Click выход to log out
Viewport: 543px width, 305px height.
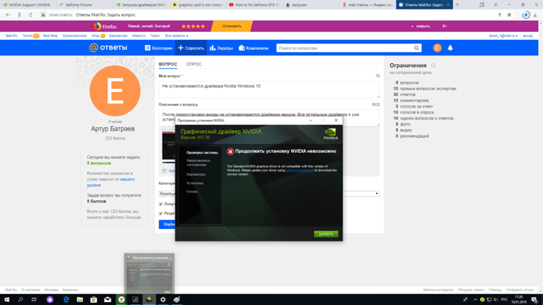pyautogui.click(x=528, y=36)
